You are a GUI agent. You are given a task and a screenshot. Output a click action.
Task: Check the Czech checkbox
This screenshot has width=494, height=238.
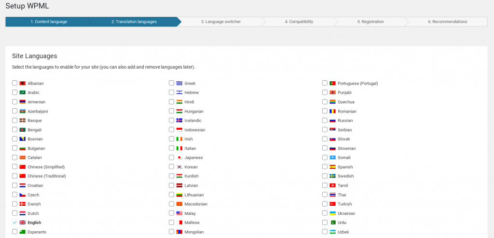point(15,195)
